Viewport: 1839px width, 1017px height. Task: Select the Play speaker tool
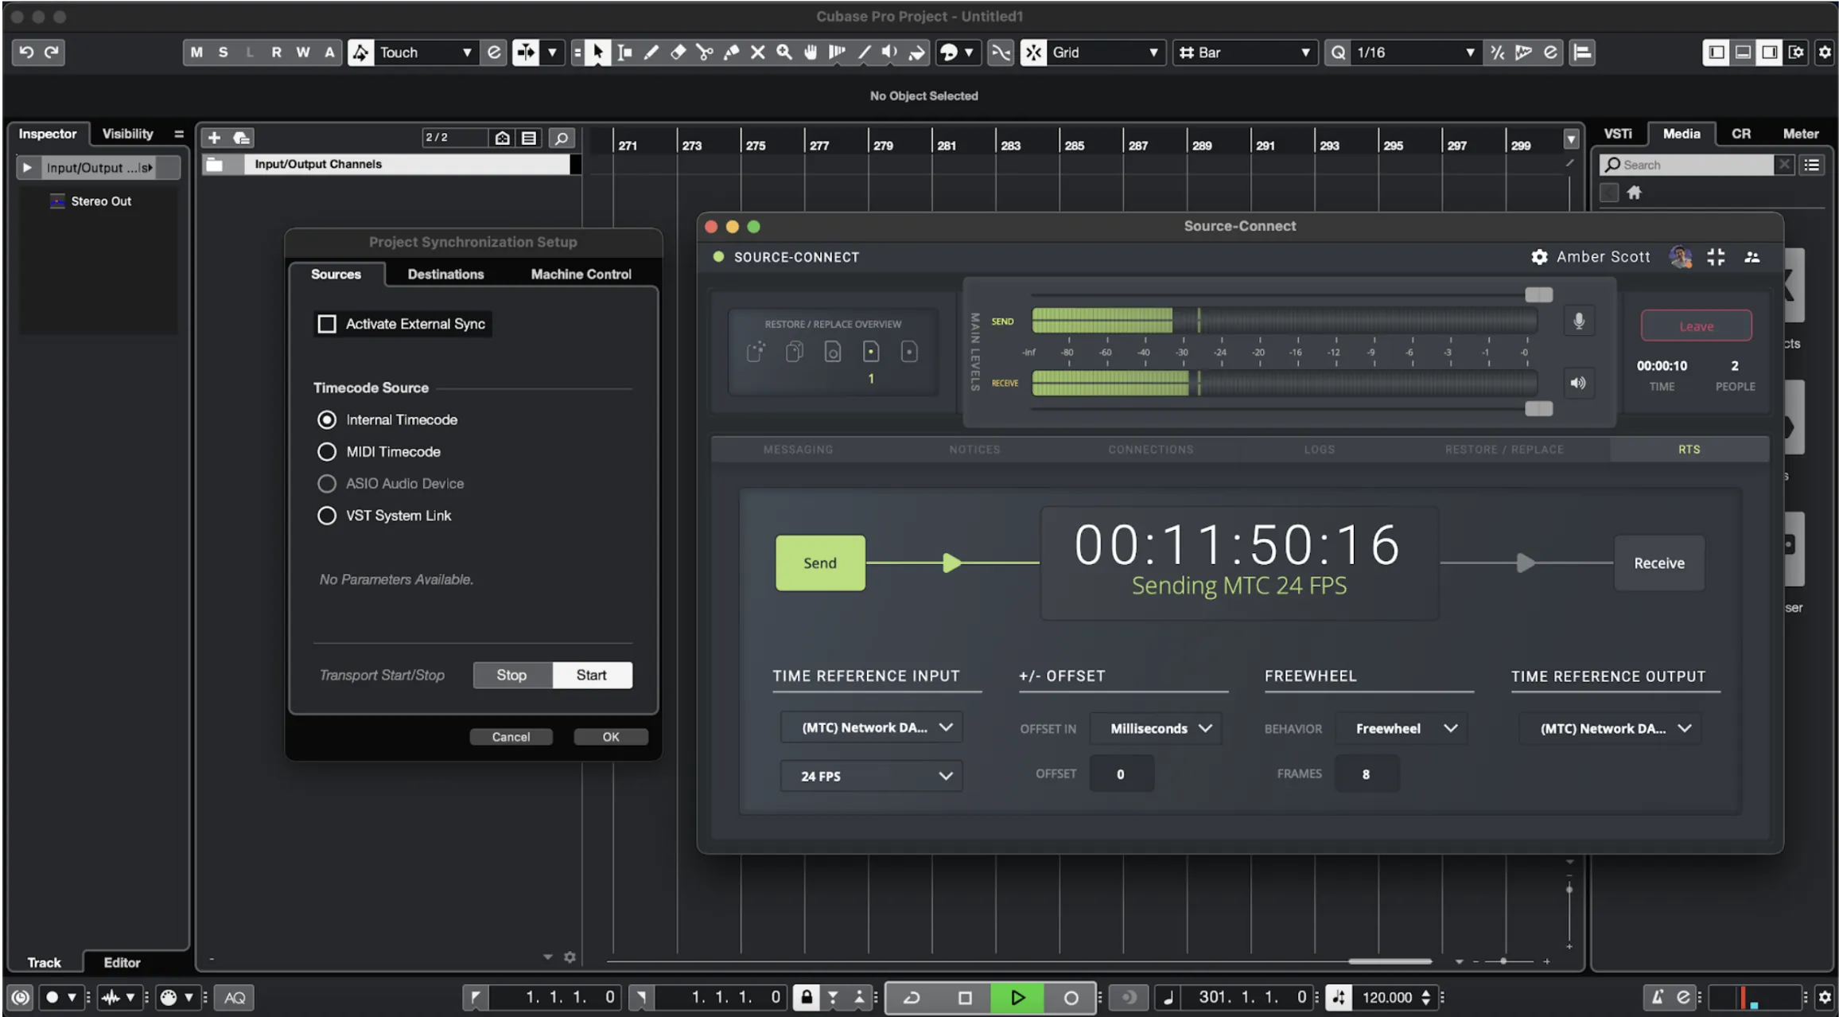[890, 53]
